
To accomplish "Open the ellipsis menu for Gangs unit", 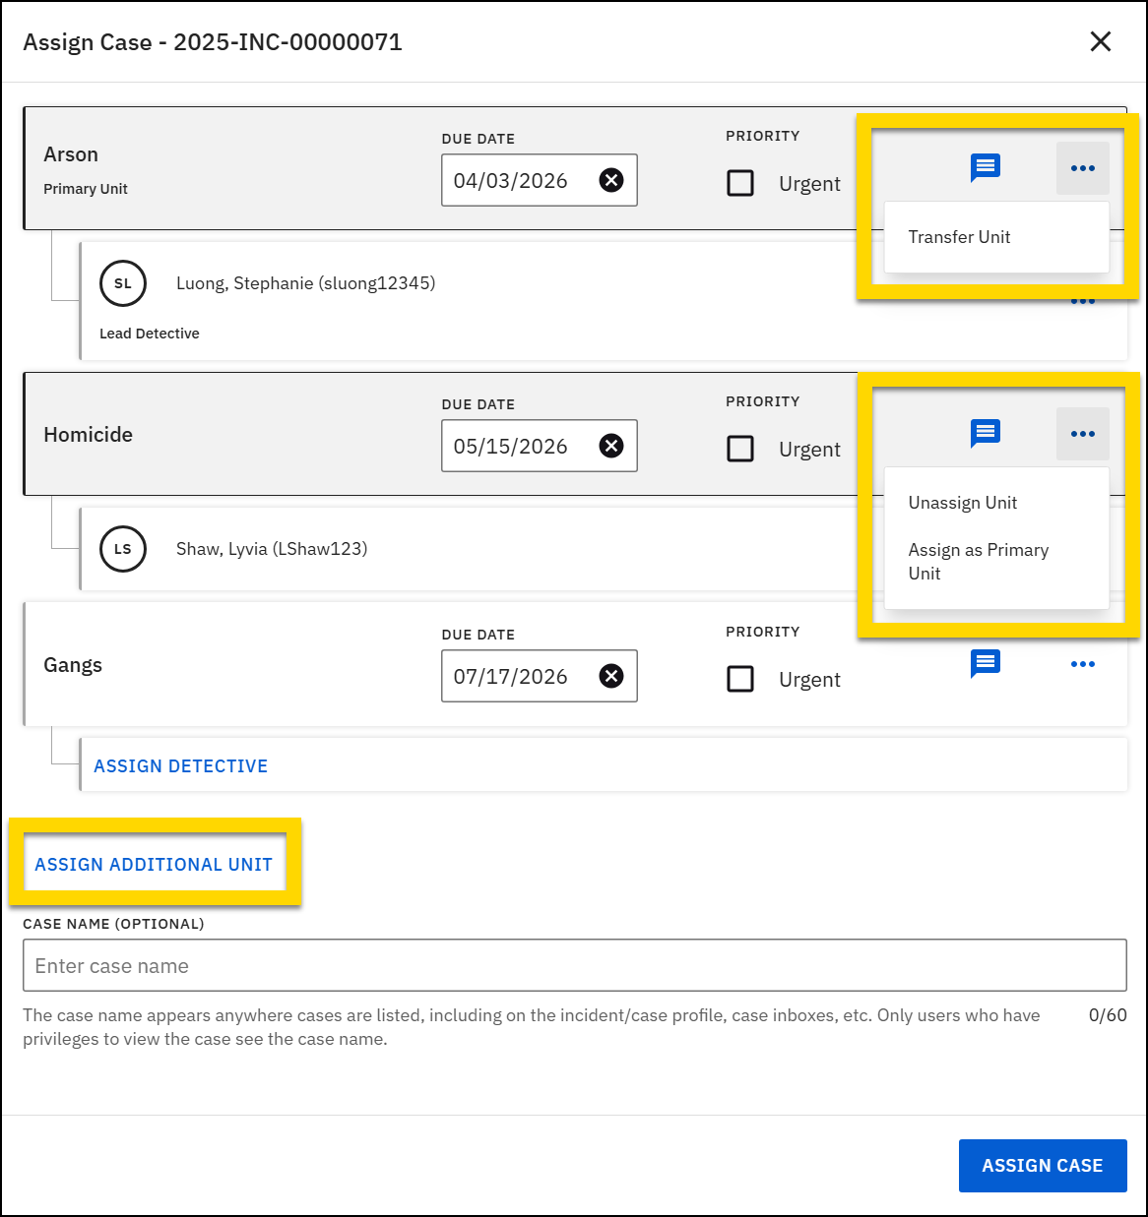I will (1083, 663).
